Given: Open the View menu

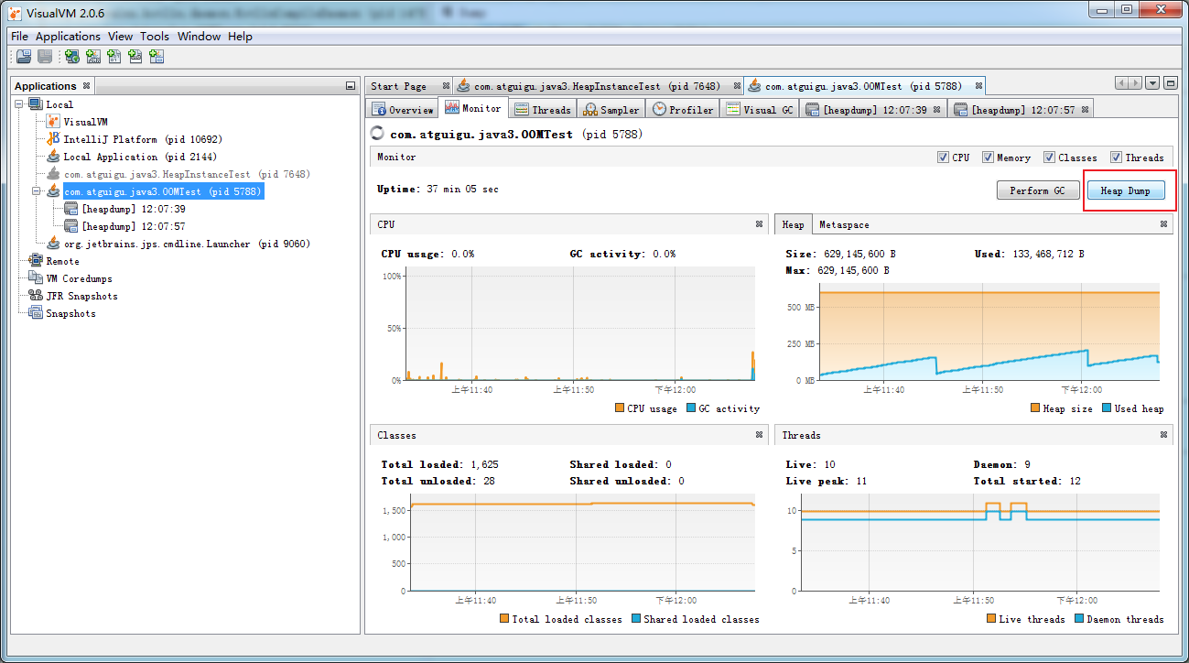Looking at the screenshot, I should (x=120, y=37).
